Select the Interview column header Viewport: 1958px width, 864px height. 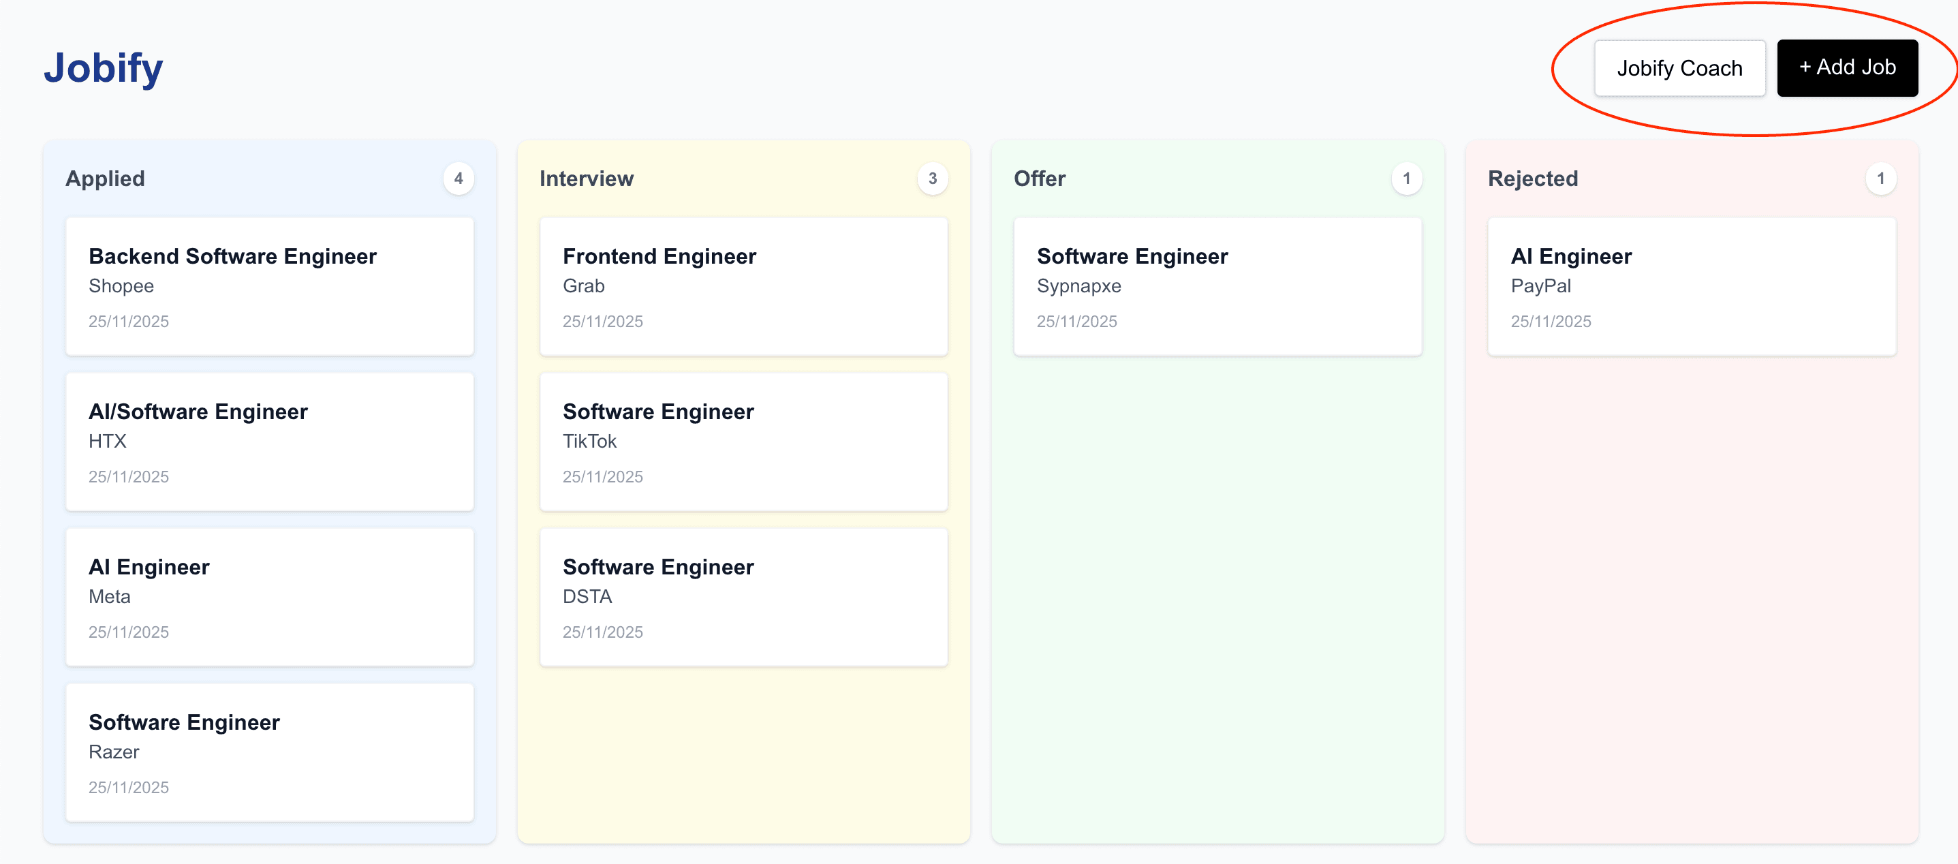coord(586,178)
